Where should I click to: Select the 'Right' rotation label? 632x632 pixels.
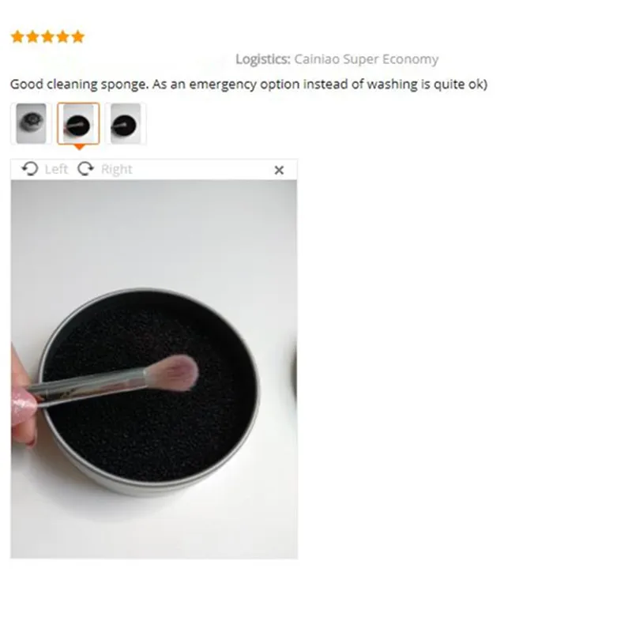coord(116,169)
